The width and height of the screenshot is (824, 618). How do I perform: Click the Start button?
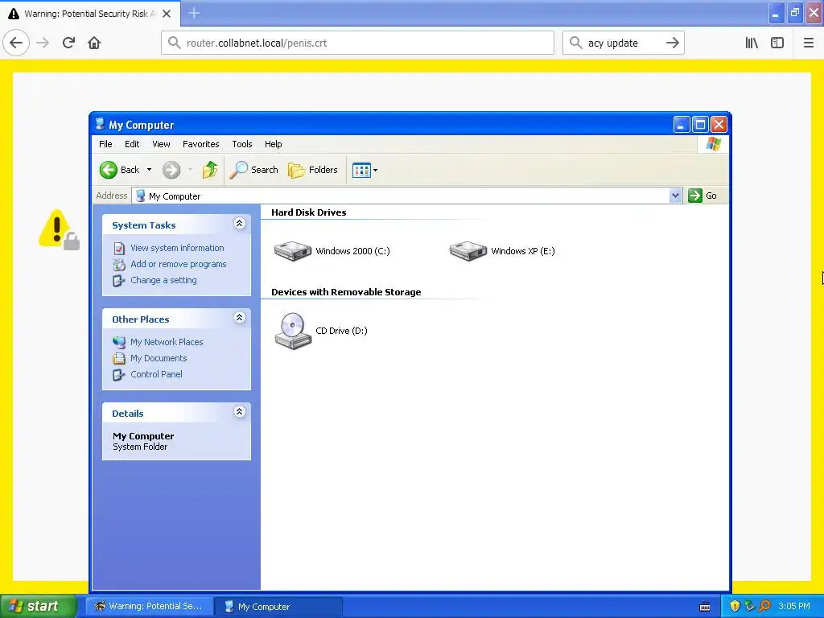[38, 607]
